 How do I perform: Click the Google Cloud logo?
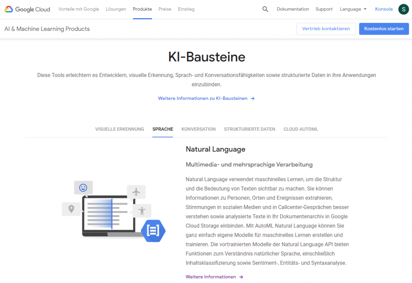[x=27, y=9]
